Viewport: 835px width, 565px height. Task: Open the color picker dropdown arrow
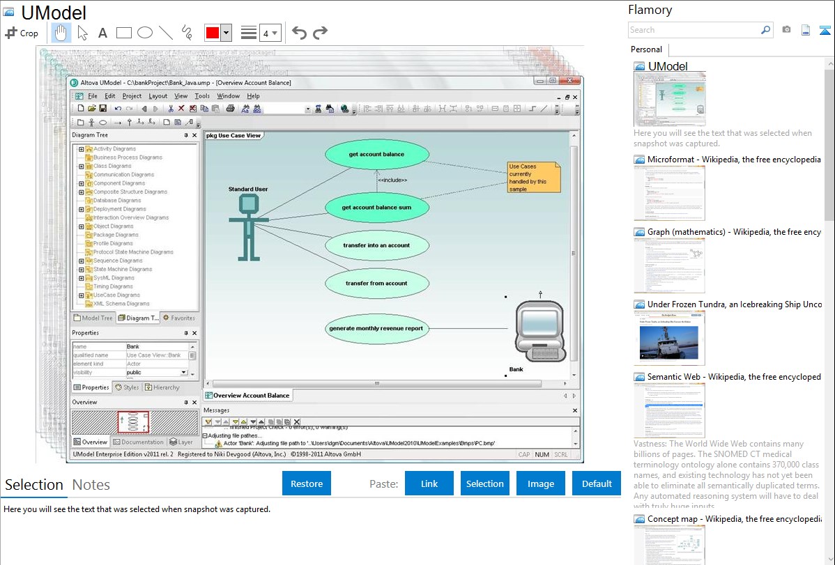[226, 33]
